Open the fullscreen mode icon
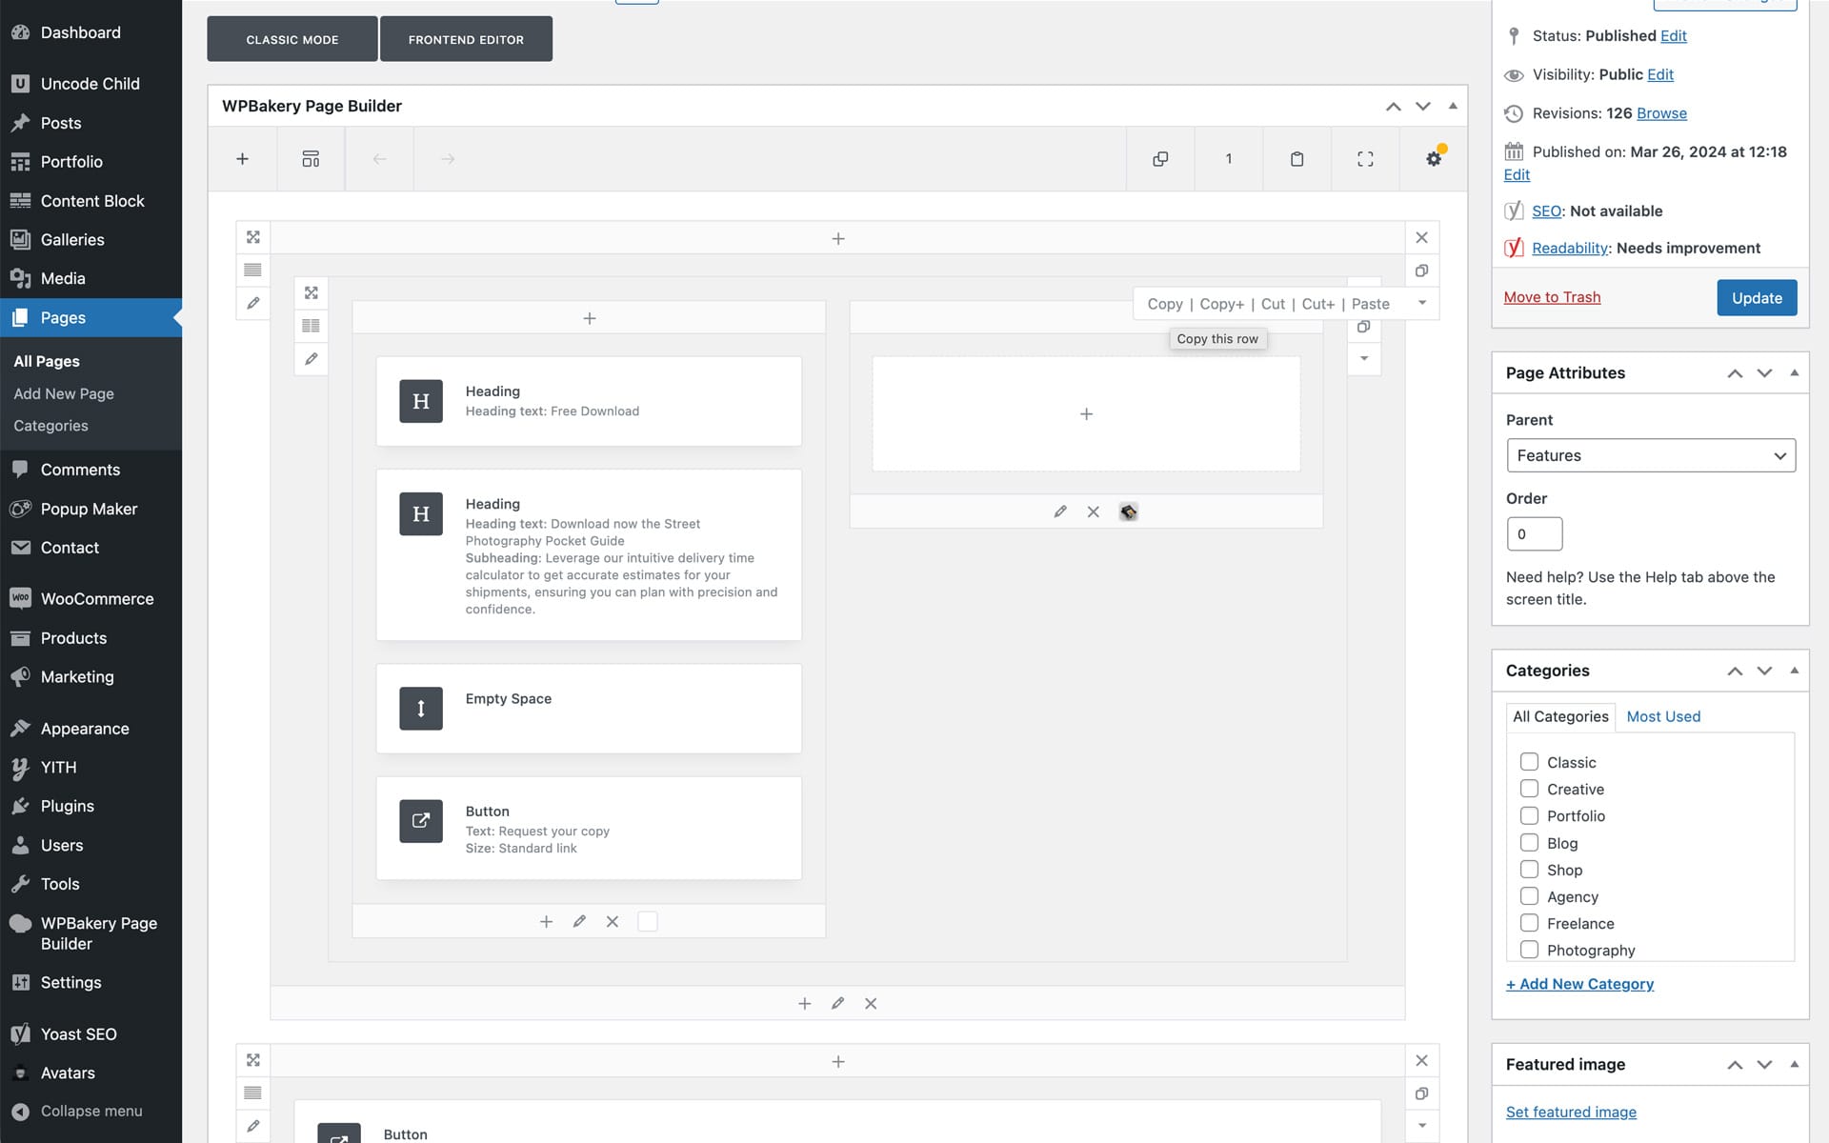The image size is (1829, 1143). click(x=1365, y=159)
